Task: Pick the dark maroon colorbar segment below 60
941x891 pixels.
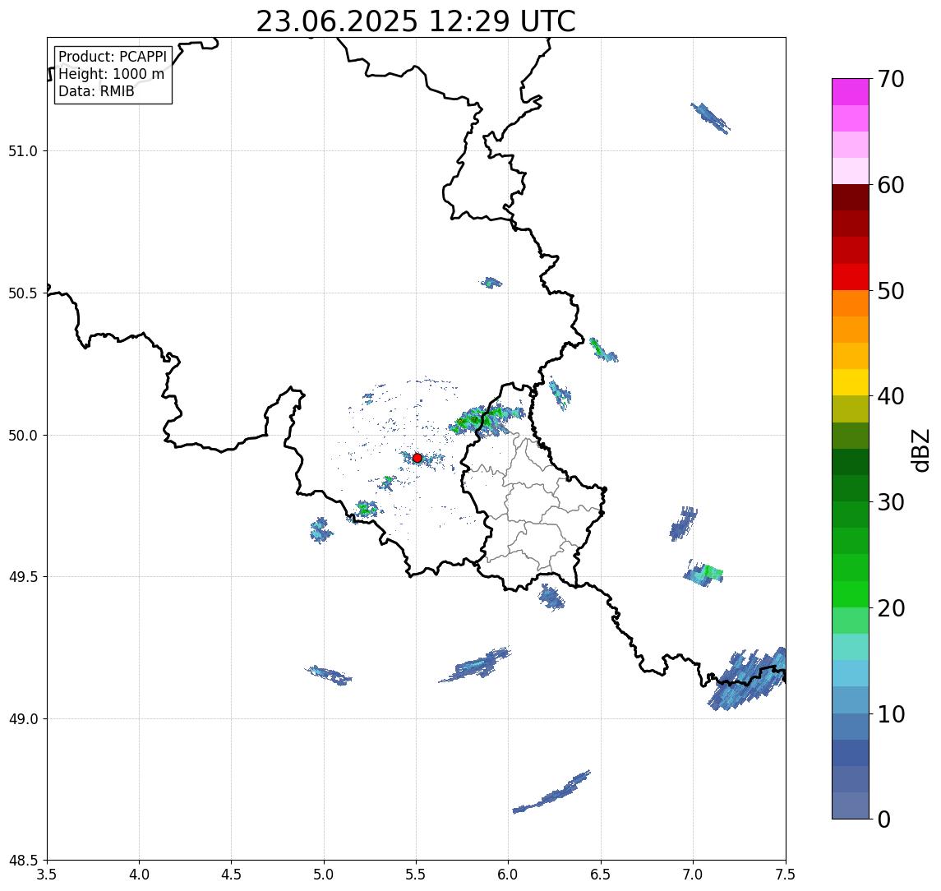Action: [x=851, y=197]
